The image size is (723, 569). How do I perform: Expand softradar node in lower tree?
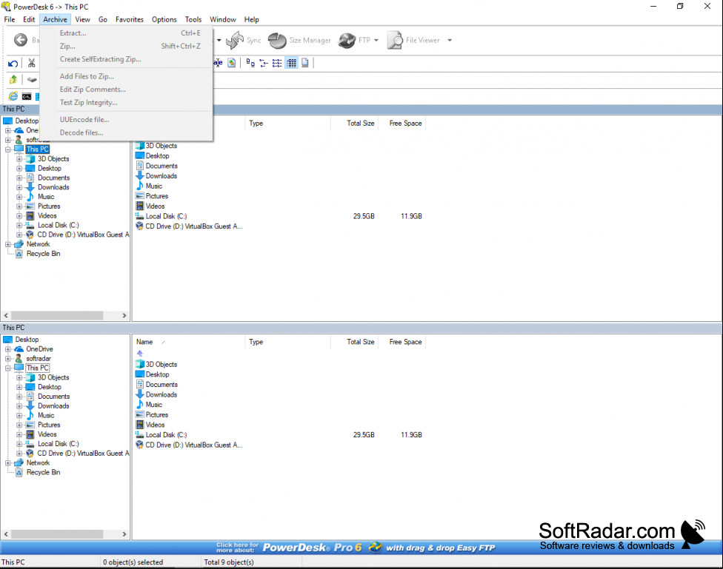coord(8,358)
